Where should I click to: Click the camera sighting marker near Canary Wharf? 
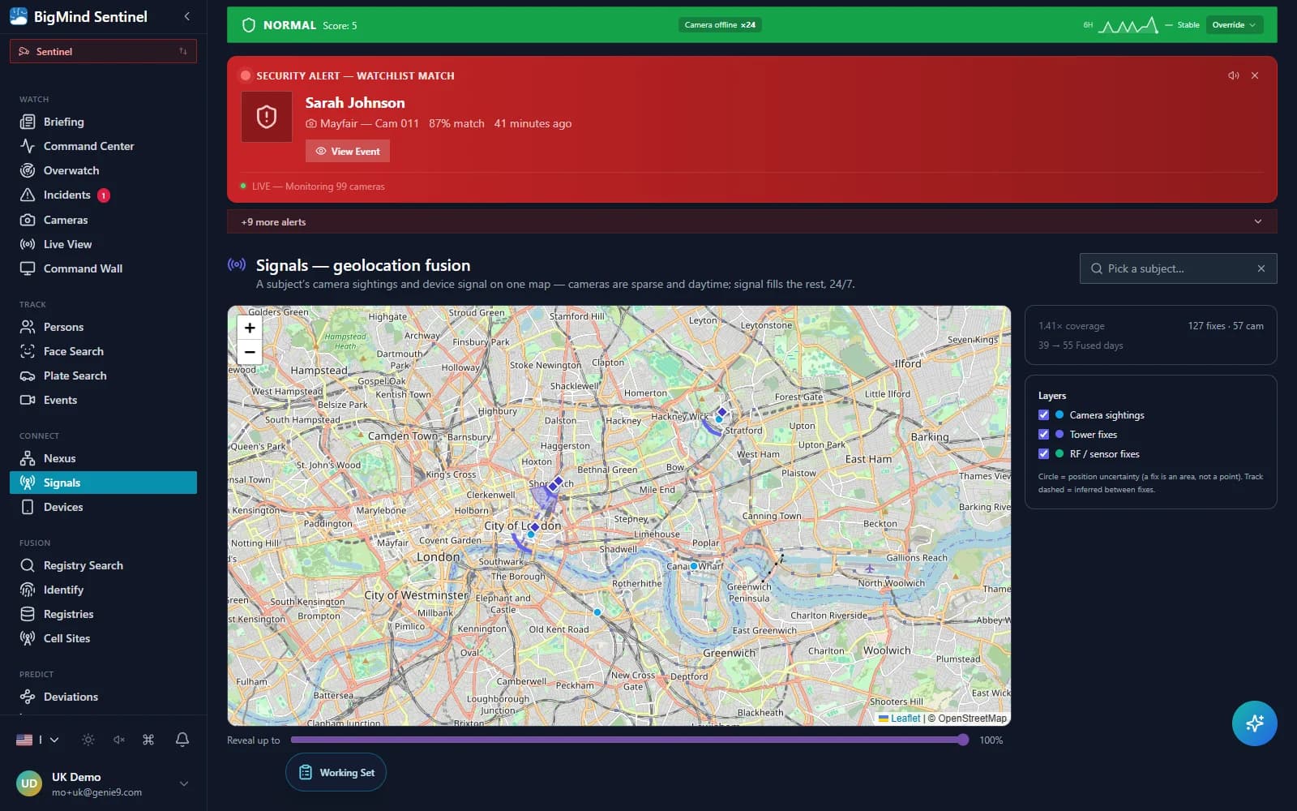[693, 566]
